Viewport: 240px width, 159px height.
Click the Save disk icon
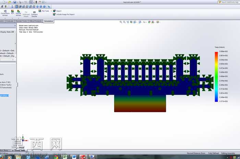(x=15, y=2)
